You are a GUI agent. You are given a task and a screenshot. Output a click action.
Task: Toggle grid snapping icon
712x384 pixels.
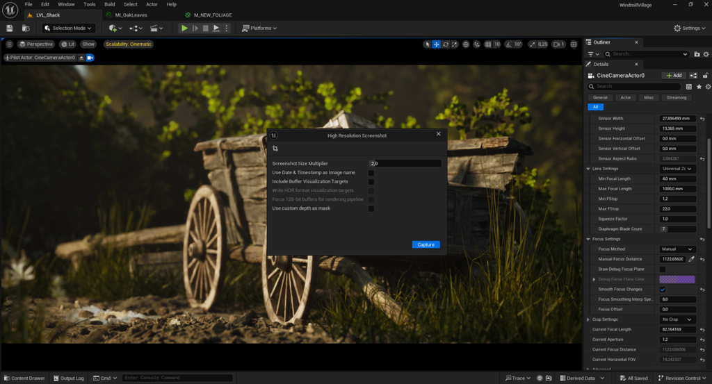488,44
